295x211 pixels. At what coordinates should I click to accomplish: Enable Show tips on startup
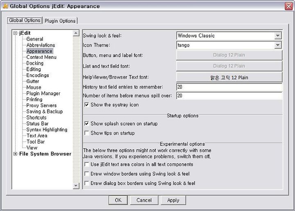(x=86, y=133)
